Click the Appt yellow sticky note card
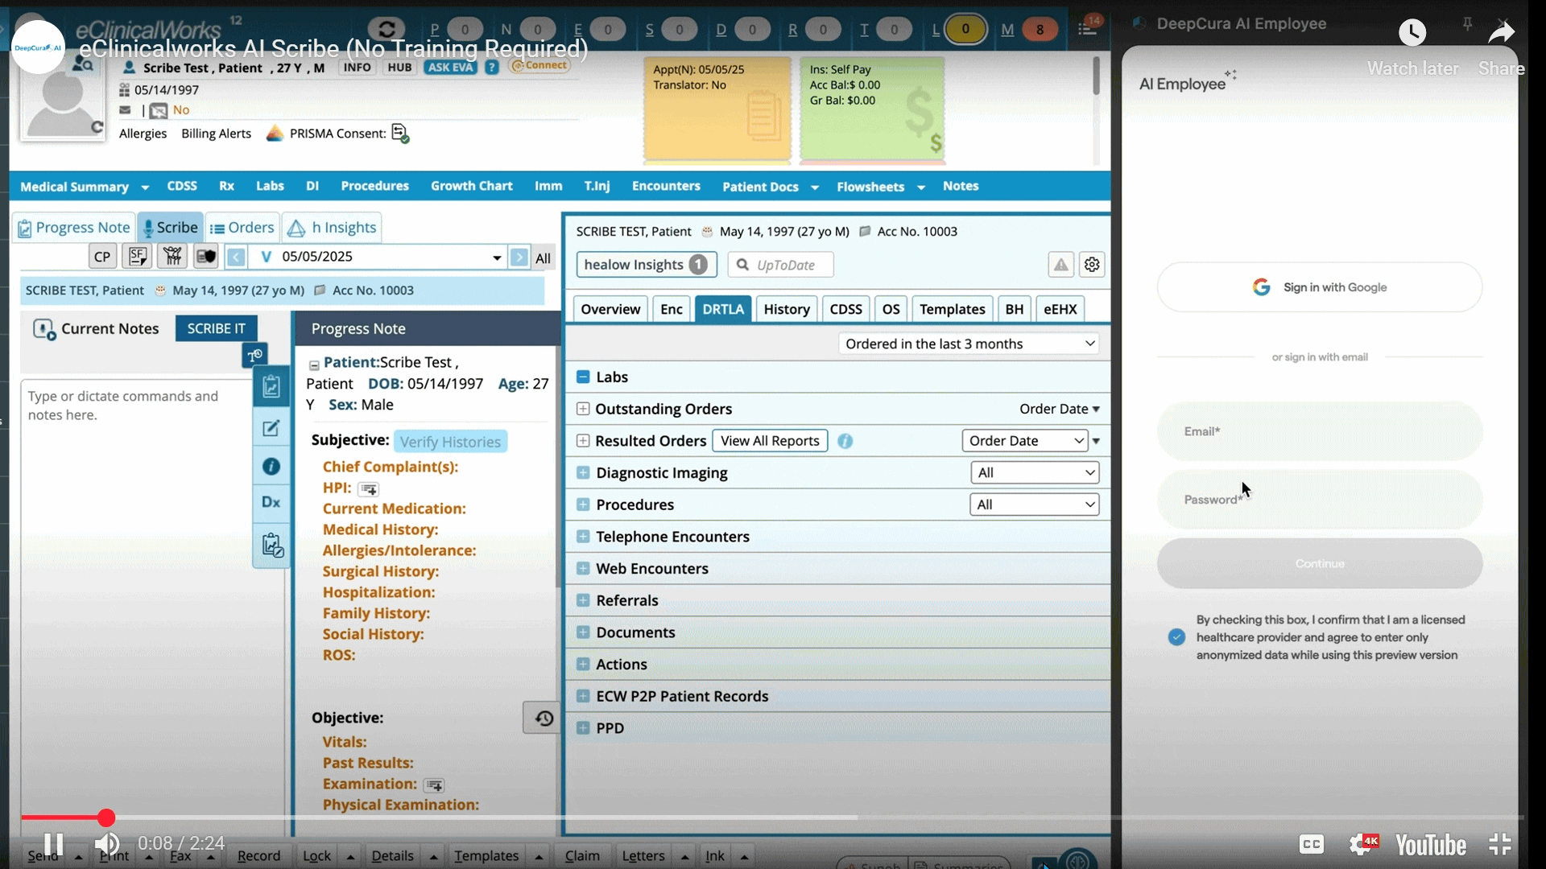This screenshot has width=1546, height=869. (717, 109)
